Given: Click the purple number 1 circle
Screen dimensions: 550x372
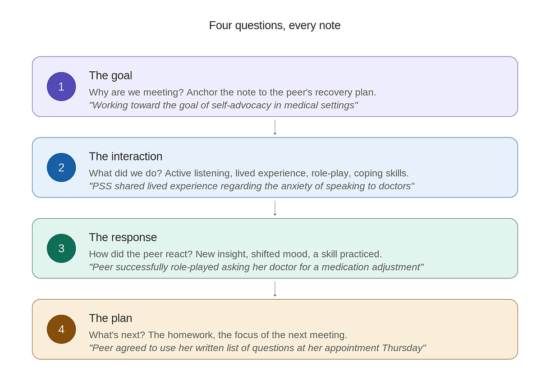Looking at the screenshot, I should click(61, 86).
